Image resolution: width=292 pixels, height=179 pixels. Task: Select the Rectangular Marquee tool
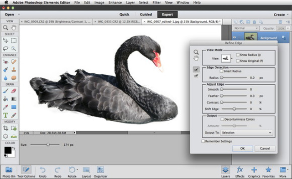[x=14, y=41]
